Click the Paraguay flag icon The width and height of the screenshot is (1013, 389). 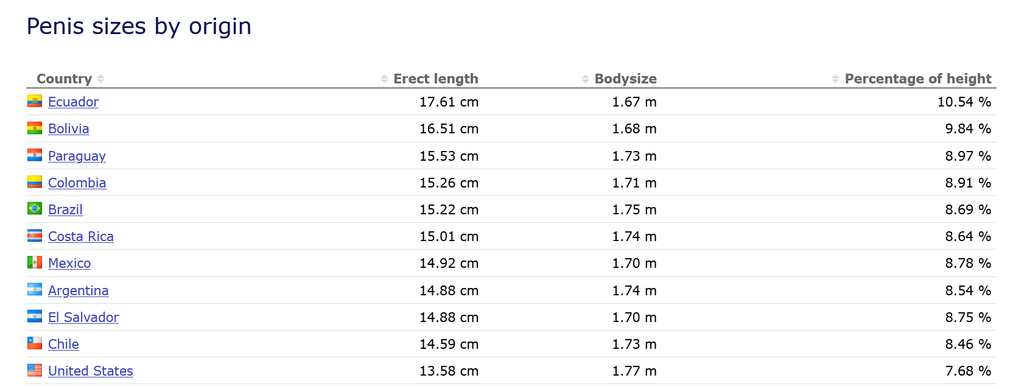point(35,155)
